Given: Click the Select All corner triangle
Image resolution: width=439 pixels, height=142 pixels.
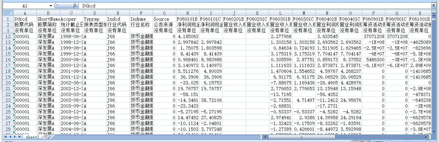Looking at the screenshot, I should [8, 13].
